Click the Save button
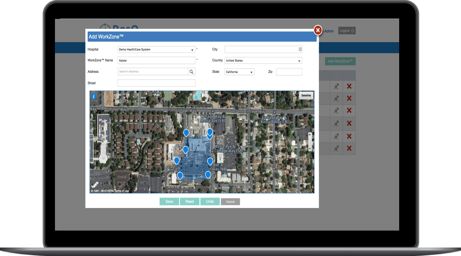The width and height of the screenshot is (461, 256). 169,202
